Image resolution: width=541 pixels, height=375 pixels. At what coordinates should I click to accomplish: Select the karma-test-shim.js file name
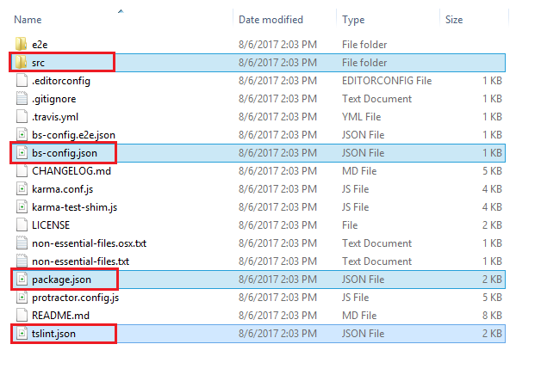tap(75, 207)
